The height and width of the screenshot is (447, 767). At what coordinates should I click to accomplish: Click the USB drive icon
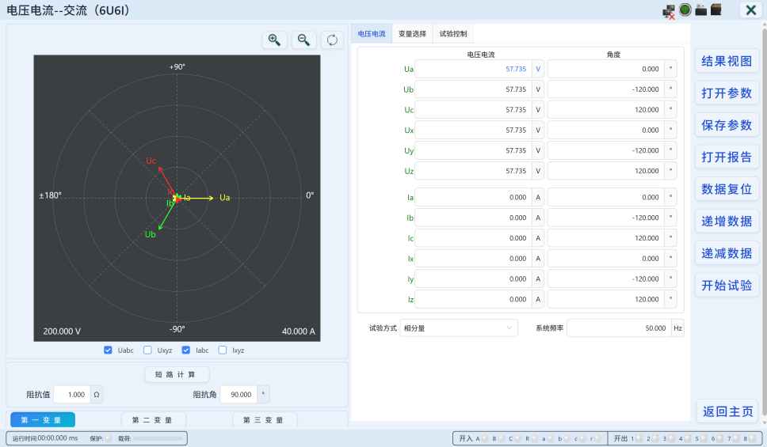(700, 9)
